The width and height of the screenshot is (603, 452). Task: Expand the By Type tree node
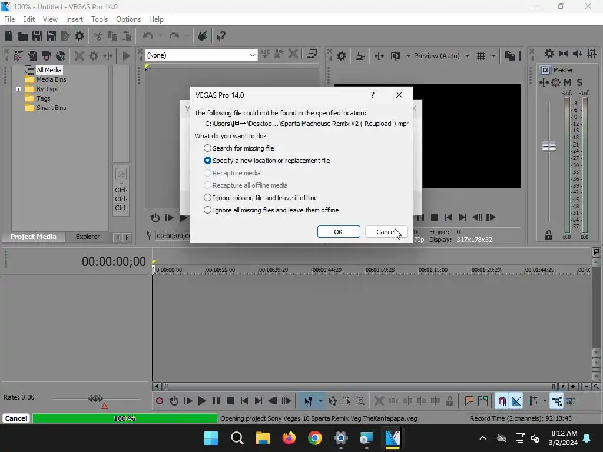click(18, 89)
